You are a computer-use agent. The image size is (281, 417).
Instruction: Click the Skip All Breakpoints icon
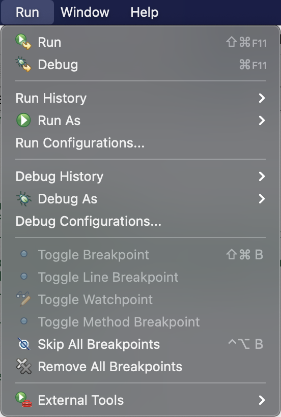point(24,344)
